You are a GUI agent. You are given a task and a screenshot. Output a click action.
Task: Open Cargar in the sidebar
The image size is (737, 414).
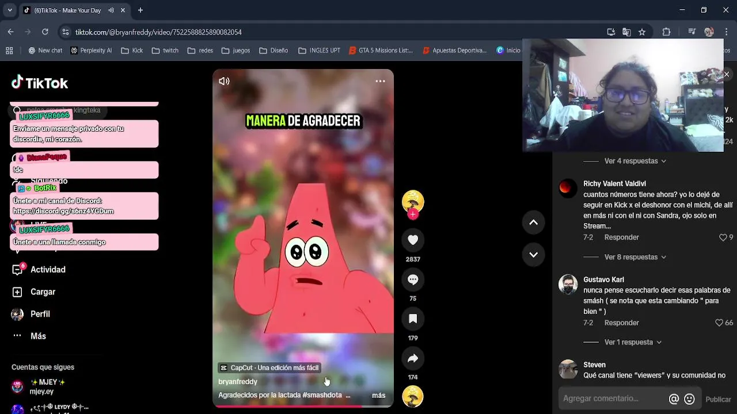(x=34, y=292)
